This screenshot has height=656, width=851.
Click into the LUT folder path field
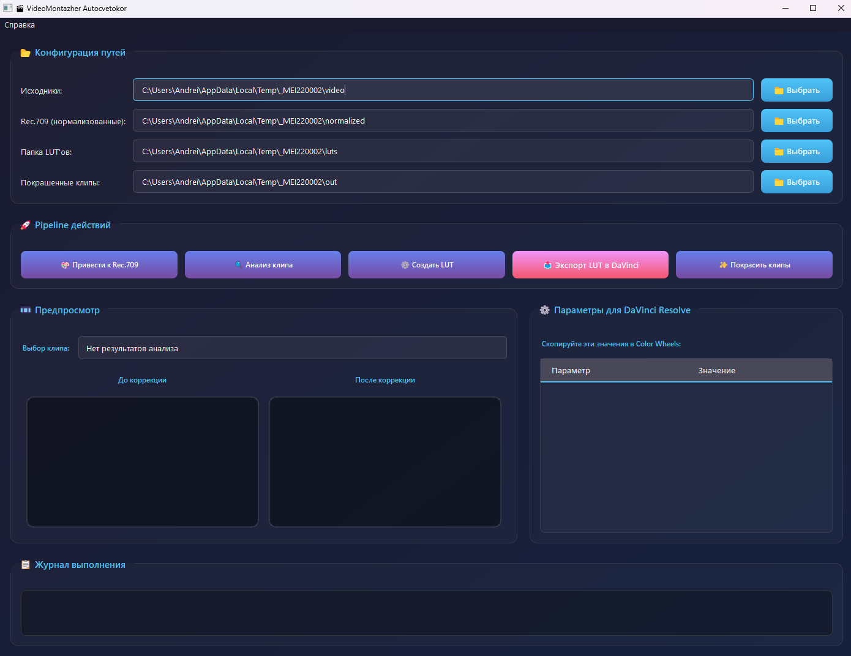pyautogui.click(x=443, y=151)
